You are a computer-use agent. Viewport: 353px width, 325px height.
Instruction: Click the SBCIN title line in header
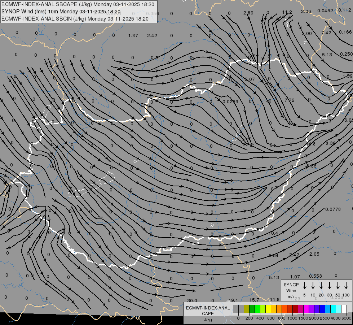click(75, 19)
